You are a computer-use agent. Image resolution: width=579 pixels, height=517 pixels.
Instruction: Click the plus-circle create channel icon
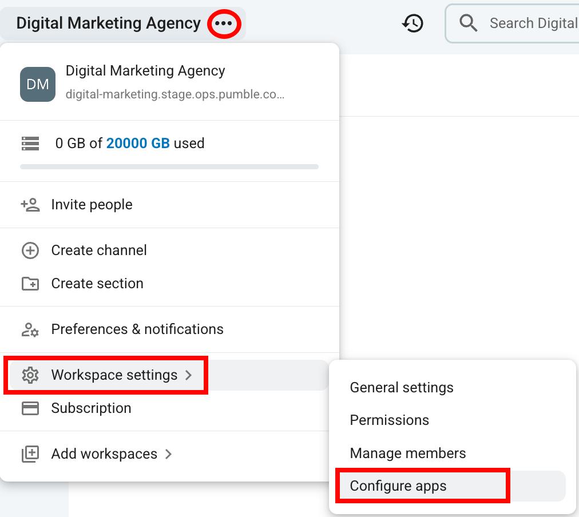click(30, 250)
